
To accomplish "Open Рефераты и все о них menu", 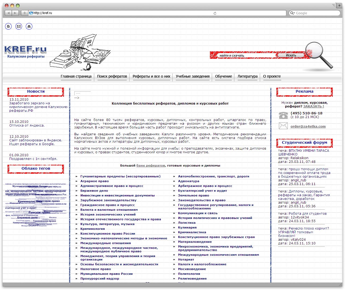I will point(152,76).
